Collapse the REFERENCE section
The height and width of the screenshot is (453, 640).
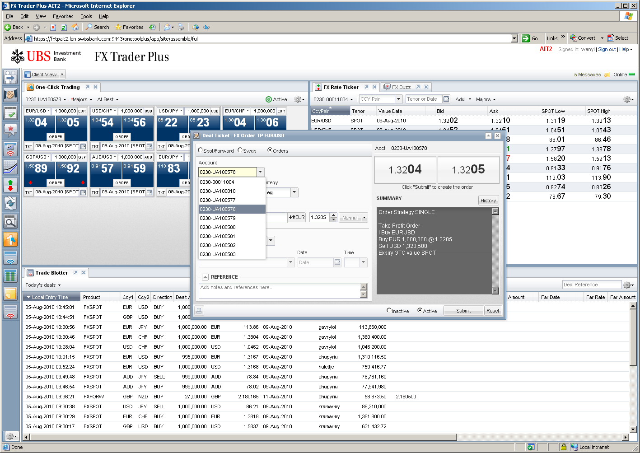click(205, 277)
